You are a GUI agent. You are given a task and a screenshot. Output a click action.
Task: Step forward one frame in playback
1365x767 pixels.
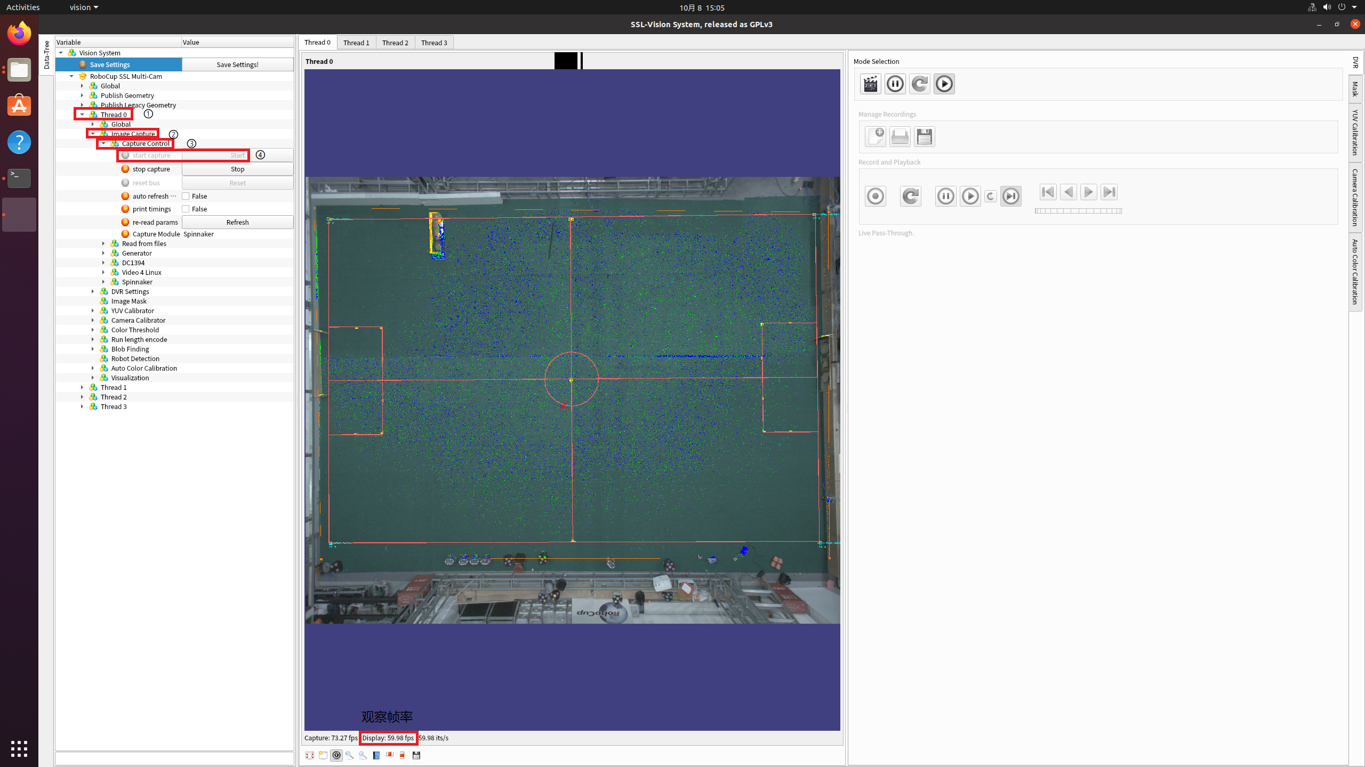[1088, 192]
